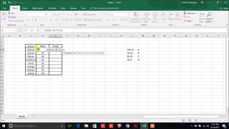The image size is (229, 129).
Task: Select column E header
Action: click(x=55, y=36)
